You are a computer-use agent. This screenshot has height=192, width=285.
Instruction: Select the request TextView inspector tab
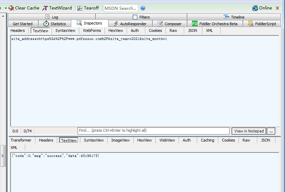40,31
